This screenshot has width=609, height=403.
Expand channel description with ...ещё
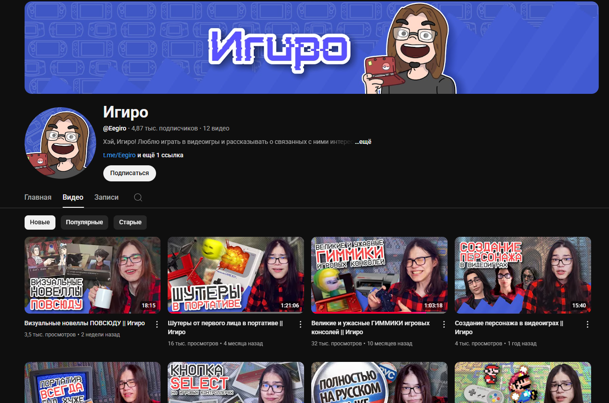(363, 142)
